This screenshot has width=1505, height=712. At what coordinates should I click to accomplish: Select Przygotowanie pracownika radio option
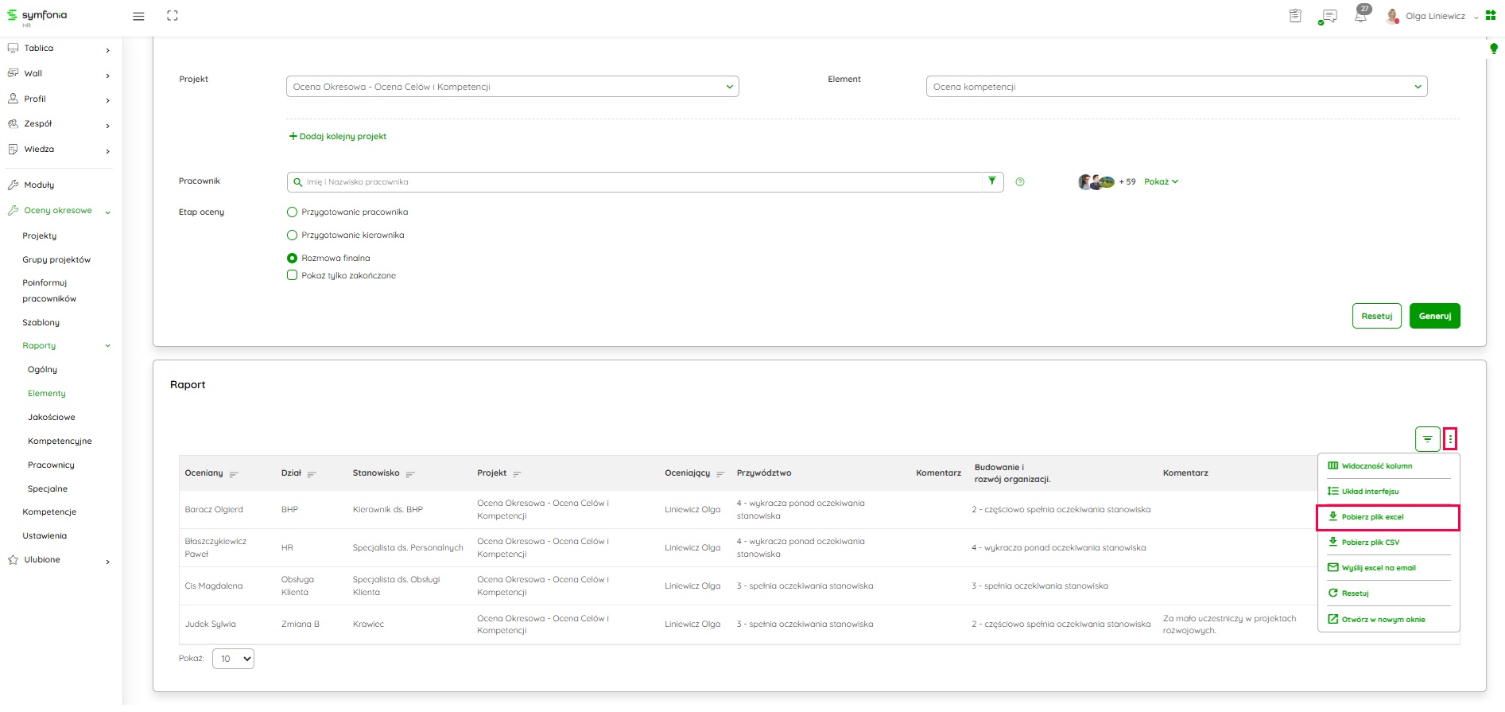coord(292,212)
